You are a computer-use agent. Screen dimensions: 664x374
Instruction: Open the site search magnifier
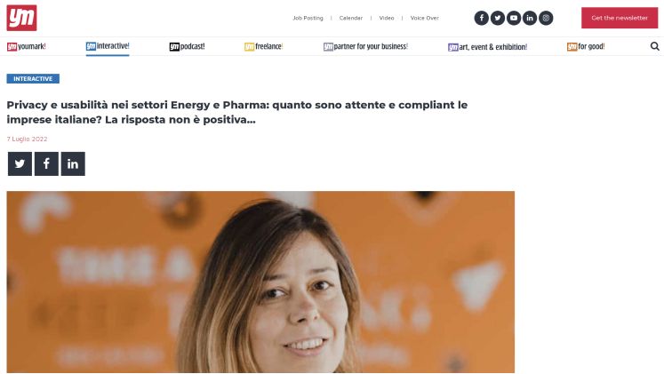click(655, 46)
